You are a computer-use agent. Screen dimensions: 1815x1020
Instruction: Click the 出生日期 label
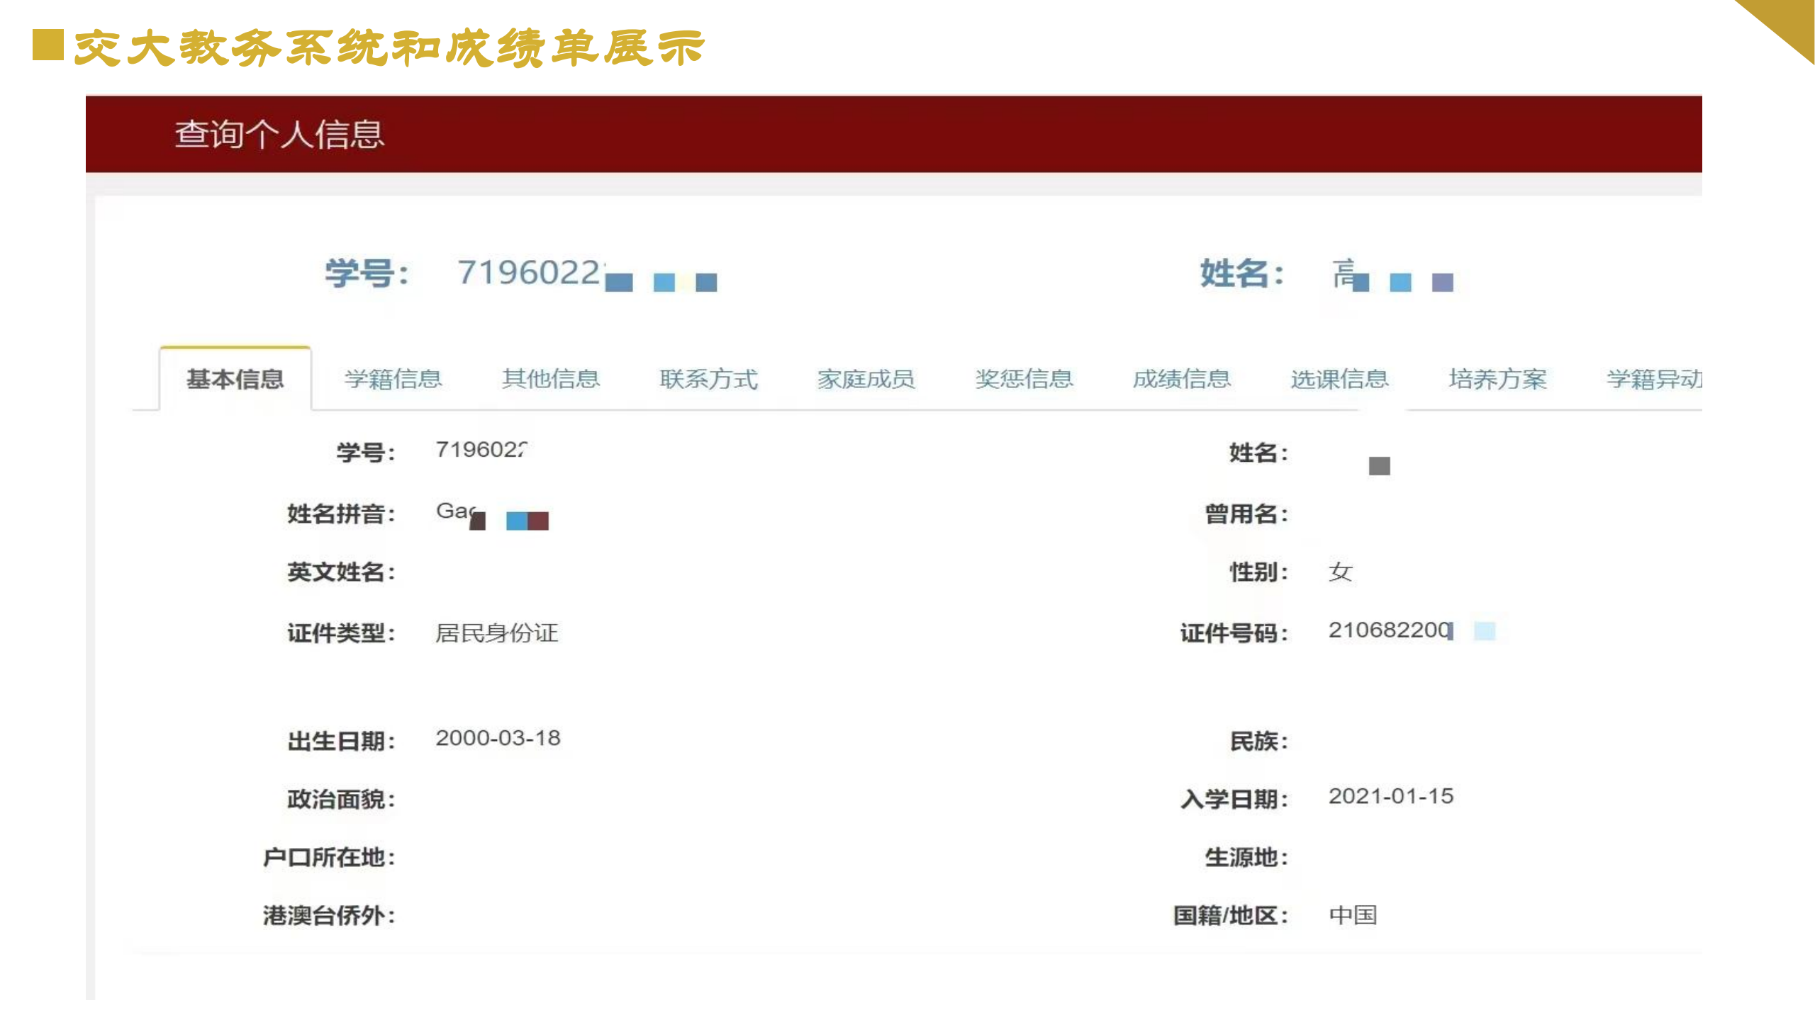341,742
